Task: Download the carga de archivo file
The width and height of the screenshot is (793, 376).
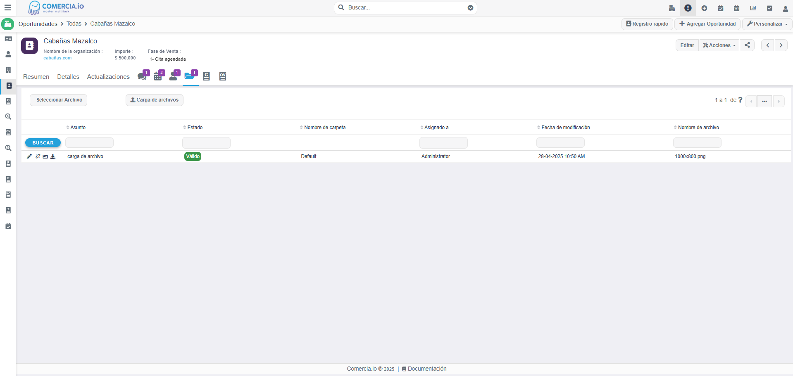Action: tap(53, 156)
